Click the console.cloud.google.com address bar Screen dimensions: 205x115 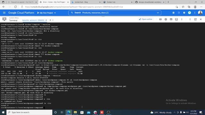pos(74,7)
